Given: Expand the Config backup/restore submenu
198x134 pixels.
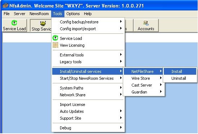Looking at the screenshot, I should (x=87, y=22).
